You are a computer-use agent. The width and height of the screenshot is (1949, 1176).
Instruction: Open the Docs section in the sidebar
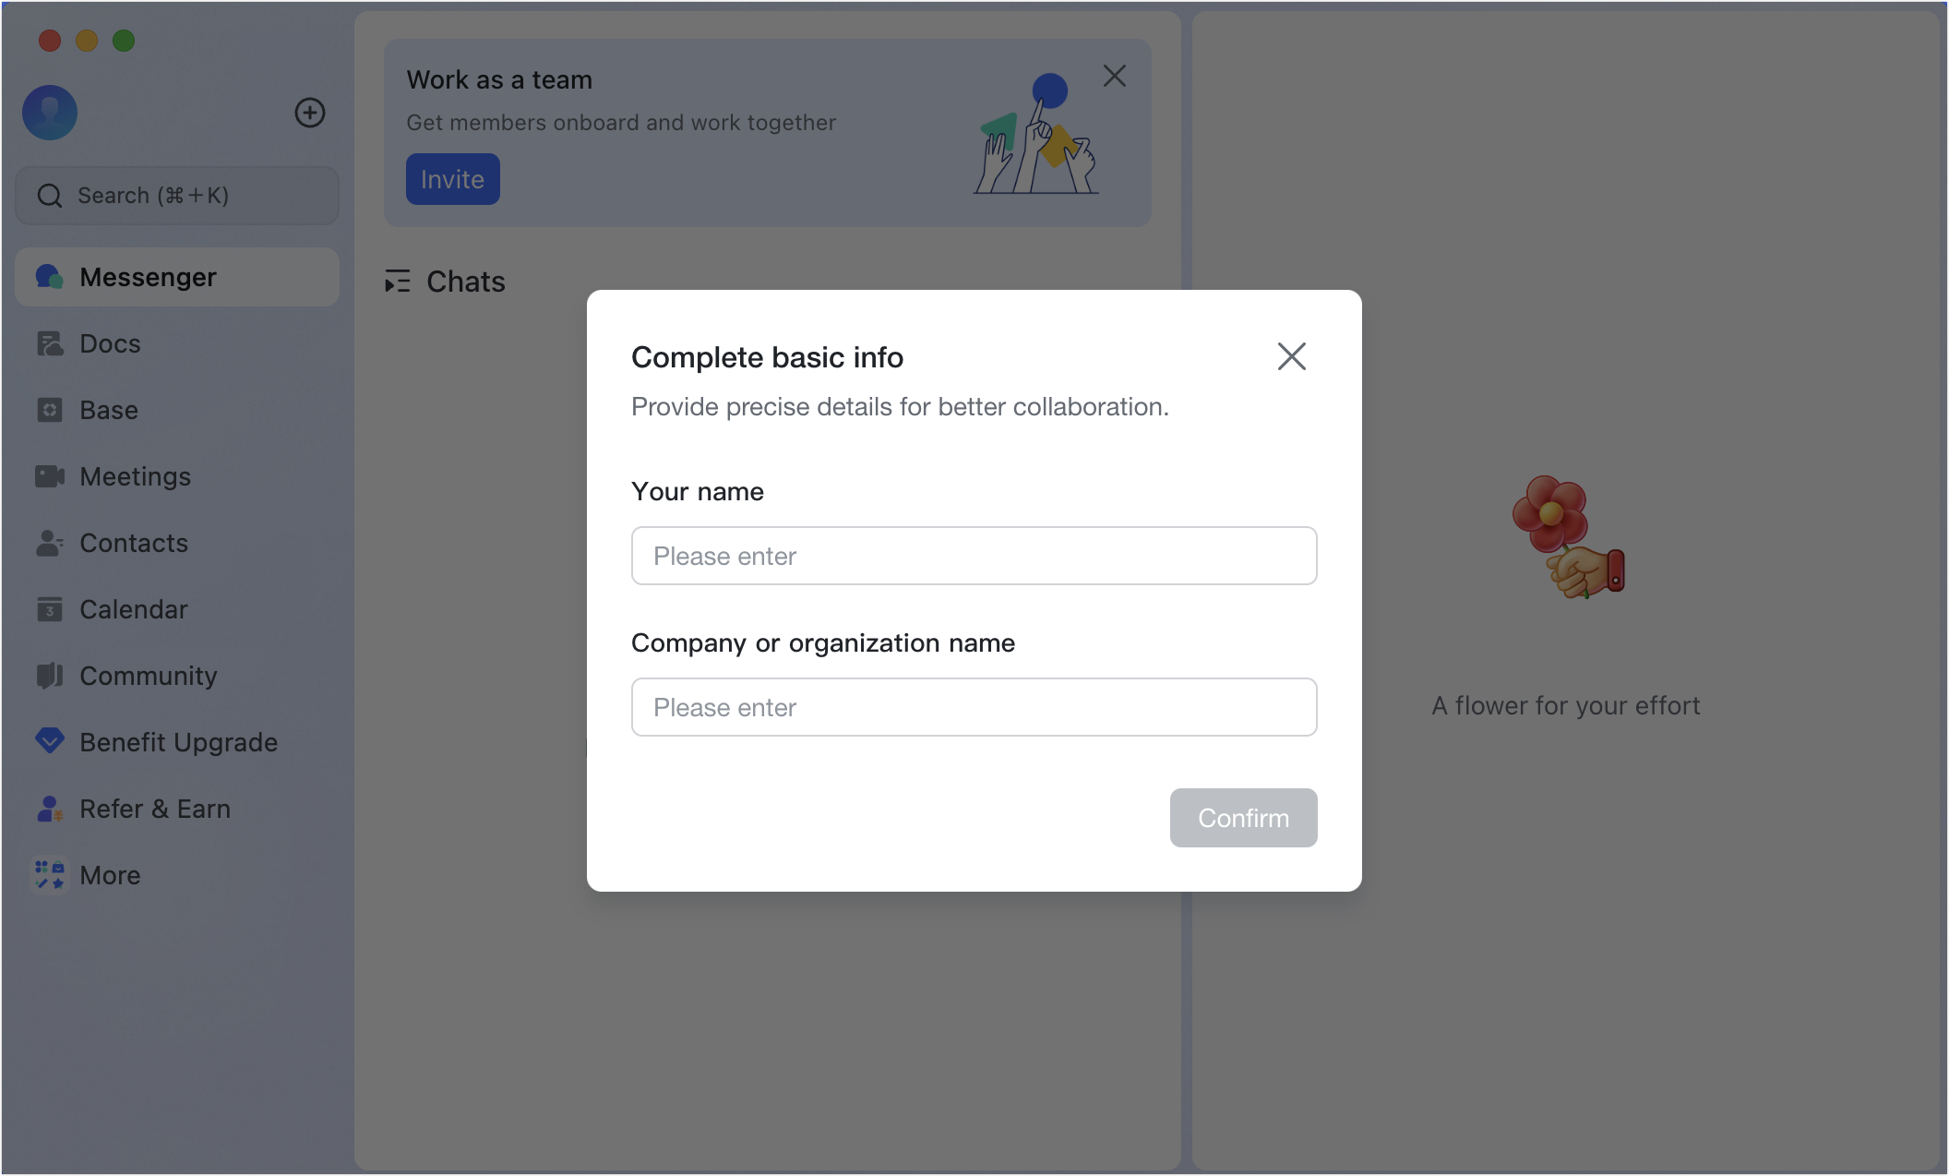[x=109, y=343]
